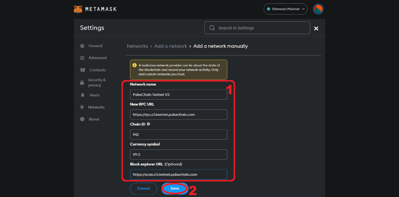Click the Currency symbol input field
Screen dimensions: 399x197
tap(178, 154)
